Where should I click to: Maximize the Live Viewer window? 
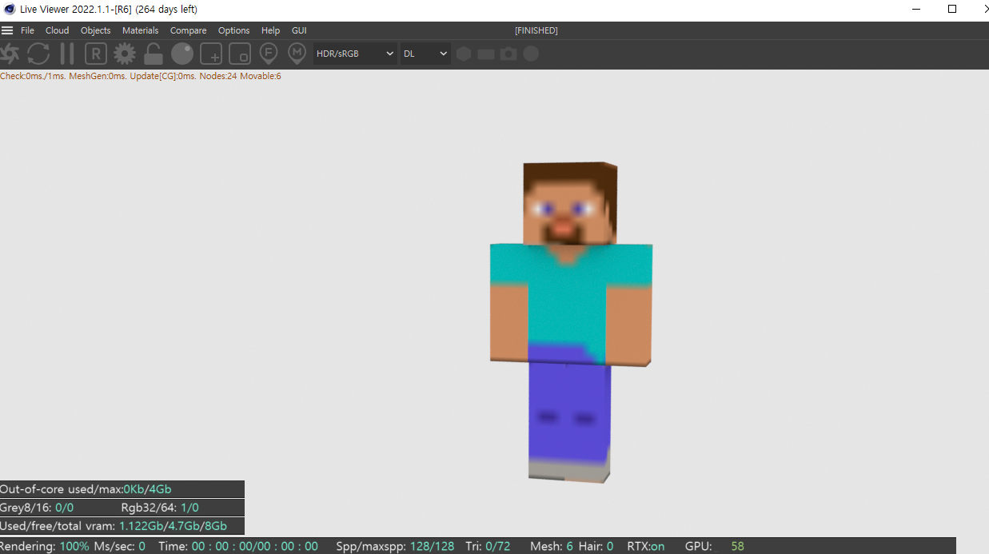[952, 9]
